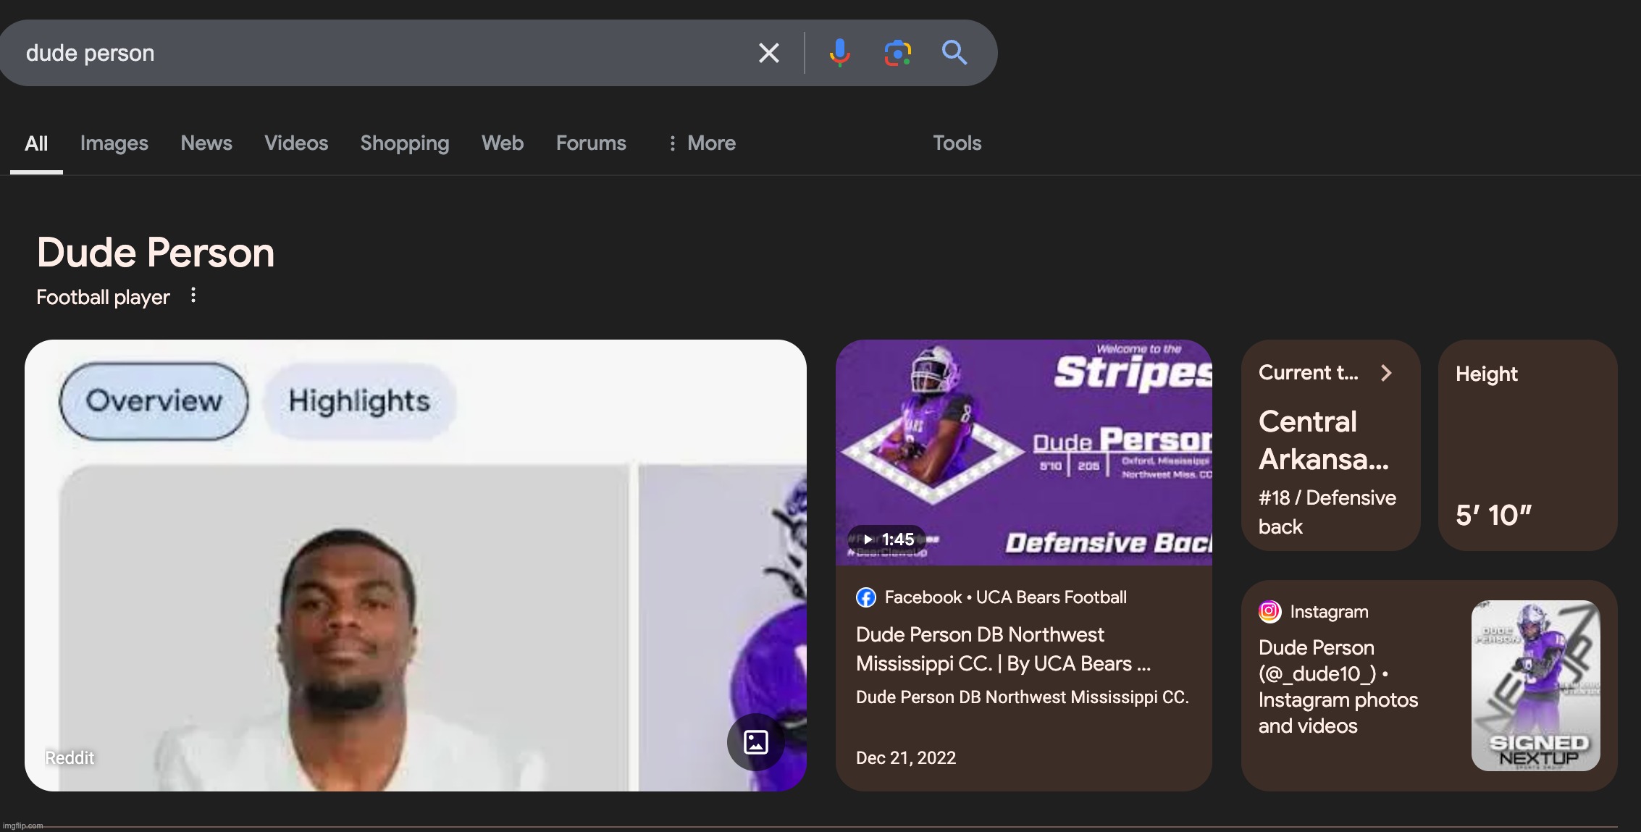Screen dimensions: 1641x832
Task: Clear the search box with the X icon
Action: [768, 53]
